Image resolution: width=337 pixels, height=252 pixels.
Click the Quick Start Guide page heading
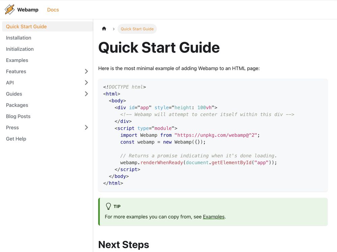tap(159, 47)
